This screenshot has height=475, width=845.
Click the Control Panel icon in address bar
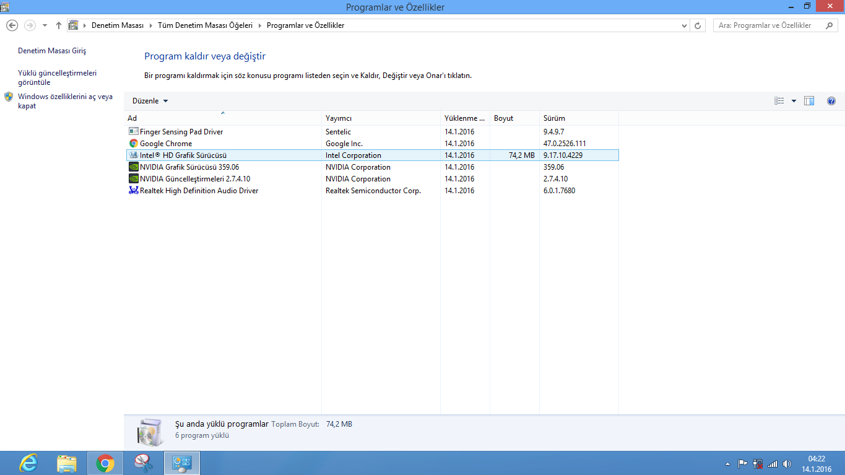74,25
